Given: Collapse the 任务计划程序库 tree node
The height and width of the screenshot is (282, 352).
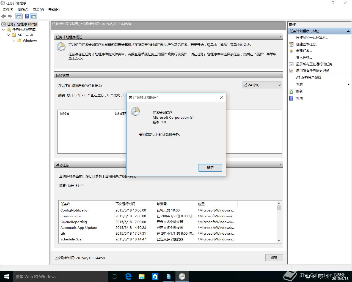Looking at the screenshot, I should click(3, 29).
